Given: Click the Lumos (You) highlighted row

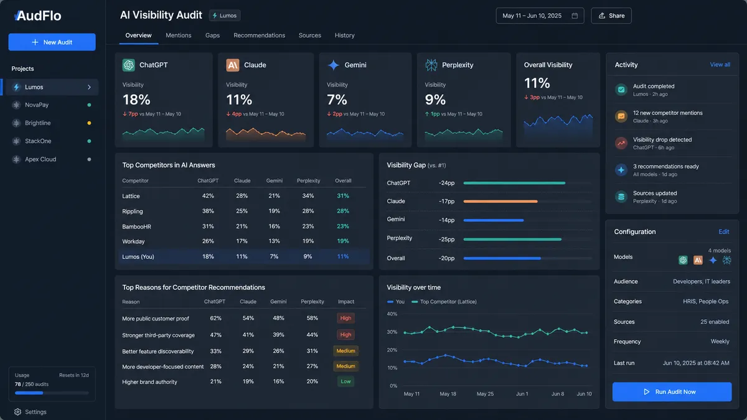Looking at the screenshot, I should click(243, 256).
